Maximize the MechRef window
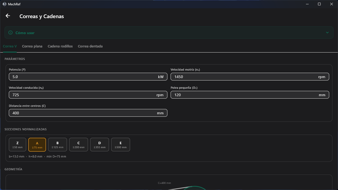This screenshot has width=338, height=190. point(319,4)
